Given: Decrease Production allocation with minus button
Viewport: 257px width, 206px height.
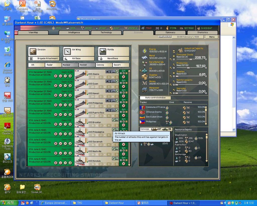Looking at the screenshot, I should (x=174, y=68).
